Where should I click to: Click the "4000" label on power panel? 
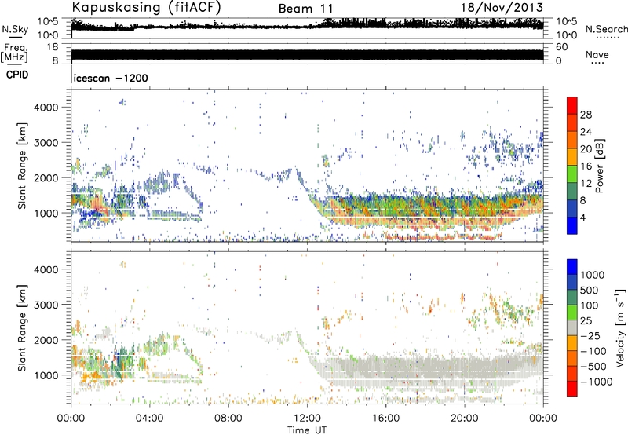[x=46, y=108]
